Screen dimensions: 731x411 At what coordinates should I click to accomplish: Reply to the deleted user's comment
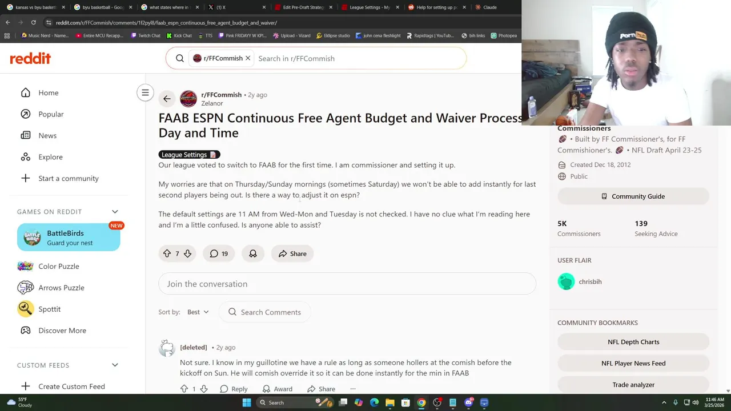coord(234,389)
